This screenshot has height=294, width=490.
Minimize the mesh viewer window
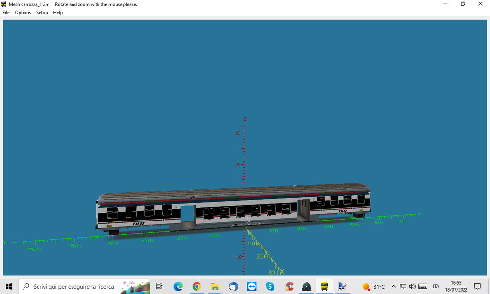coord(445,4)
